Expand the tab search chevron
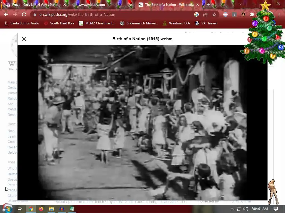 coord(240,4)
